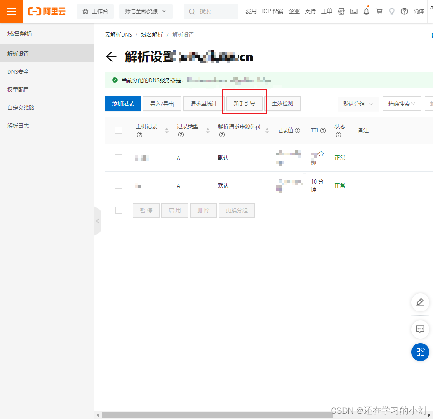Image resolution: width=433 pixels, height=419 pixels.
Task: Click the 更换分组 batch button
Action: point(237,211)
